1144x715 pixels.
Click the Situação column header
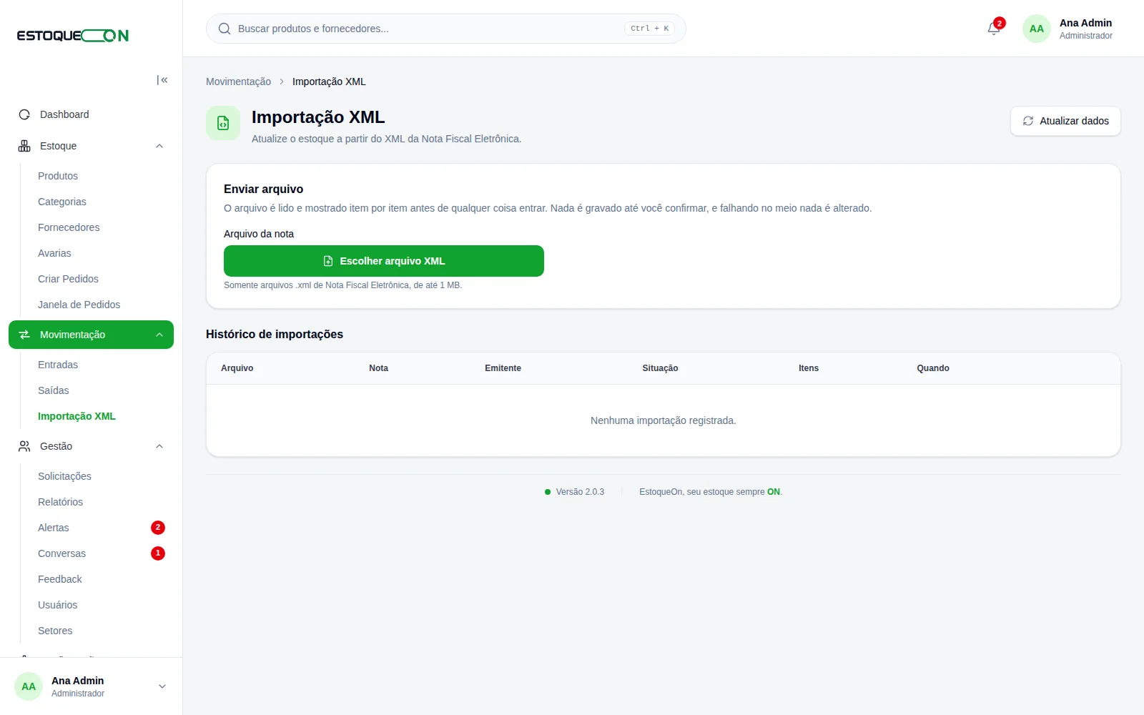(x=660, y=368)
